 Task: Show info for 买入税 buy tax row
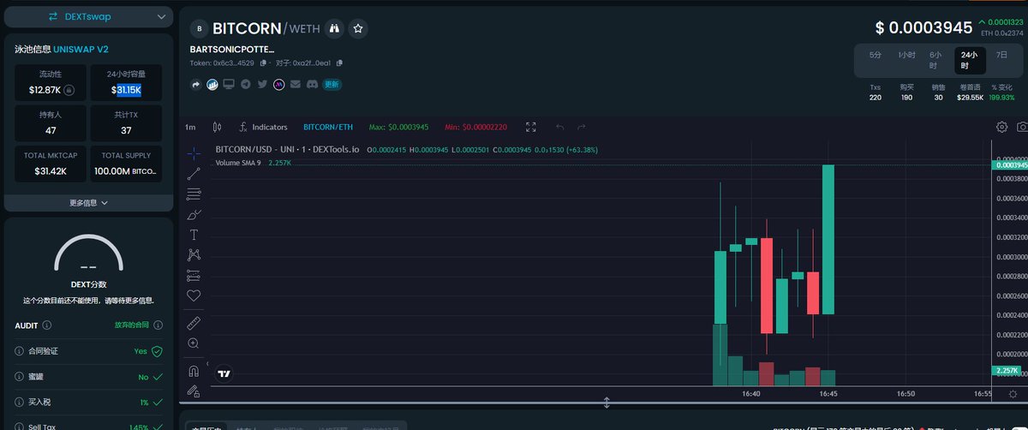point(20,402)
